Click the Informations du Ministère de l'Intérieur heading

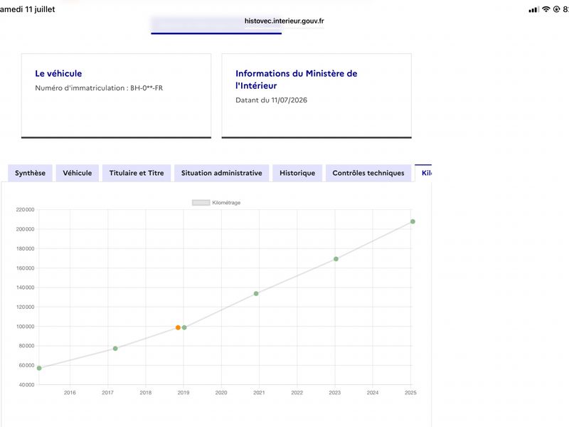tap(296, 80)
